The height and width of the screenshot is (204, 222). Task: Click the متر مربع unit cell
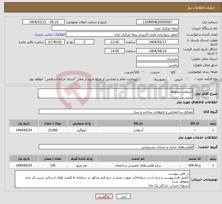coord(81,165)
